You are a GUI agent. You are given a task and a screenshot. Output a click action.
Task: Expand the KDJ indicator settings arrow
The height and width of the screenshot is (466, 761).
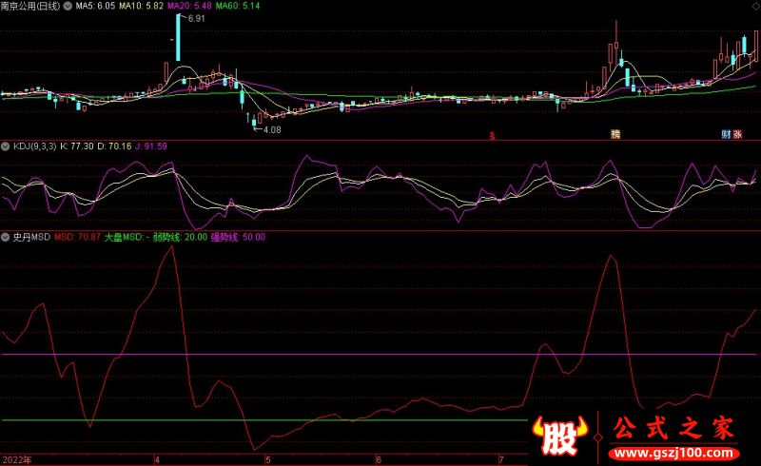6,146
